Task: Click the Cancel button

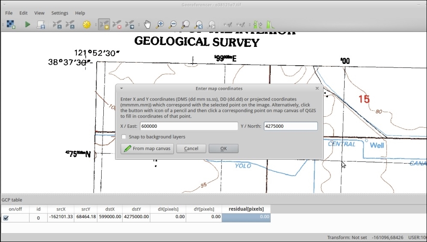Action: [x=191, y=149]
